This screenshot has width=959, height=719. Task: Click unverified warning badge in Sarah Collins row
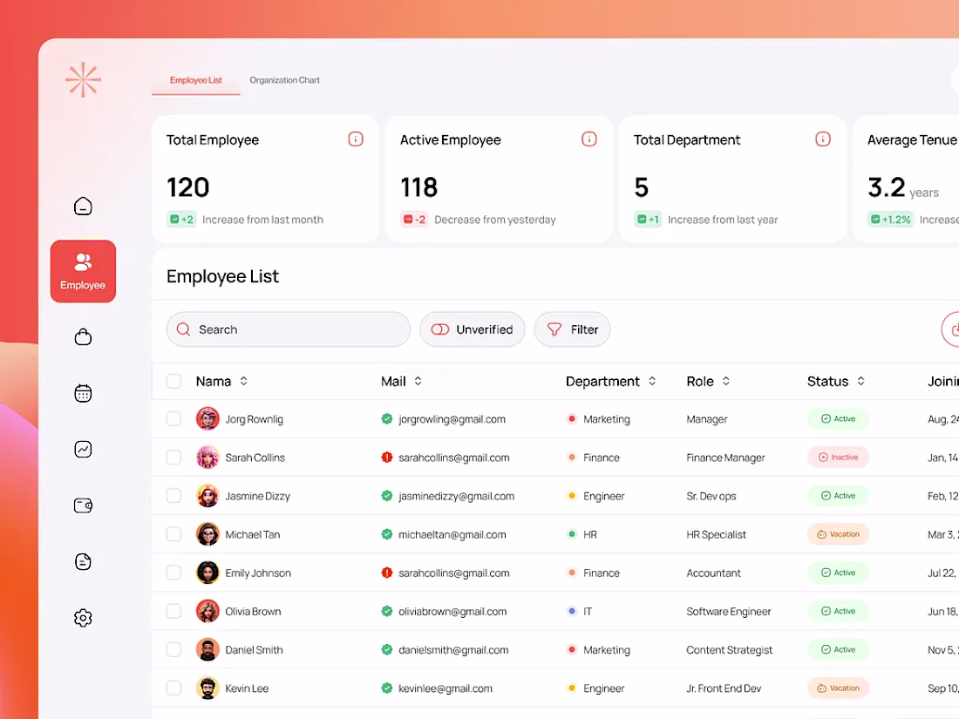click(386, 458)
